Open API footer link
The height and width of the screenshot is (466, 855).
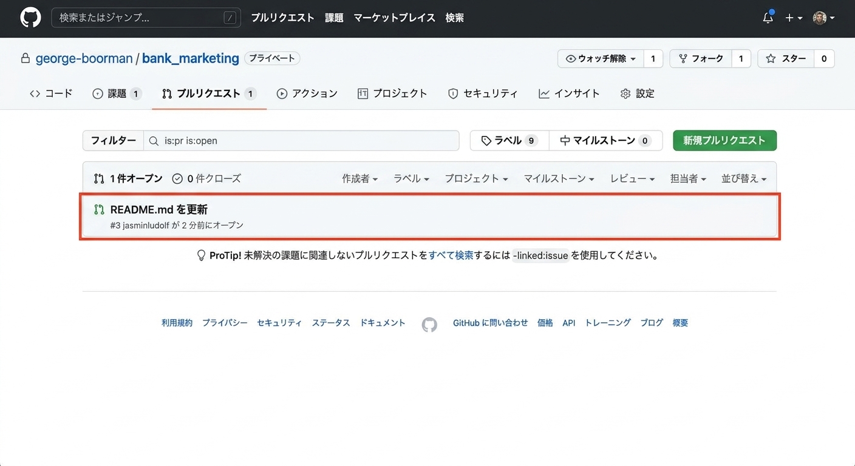click(x=568, y=323)
